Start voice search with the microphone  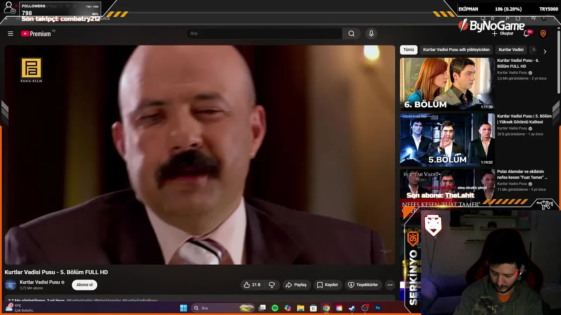pyautogui.click(x=371, y=34)
